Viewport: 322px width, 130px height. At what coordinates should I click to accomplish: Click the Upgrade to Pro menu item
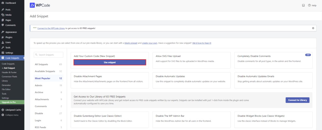(9, 102)
